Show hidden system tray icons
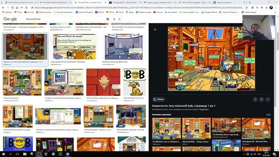 tap(244, 154)
